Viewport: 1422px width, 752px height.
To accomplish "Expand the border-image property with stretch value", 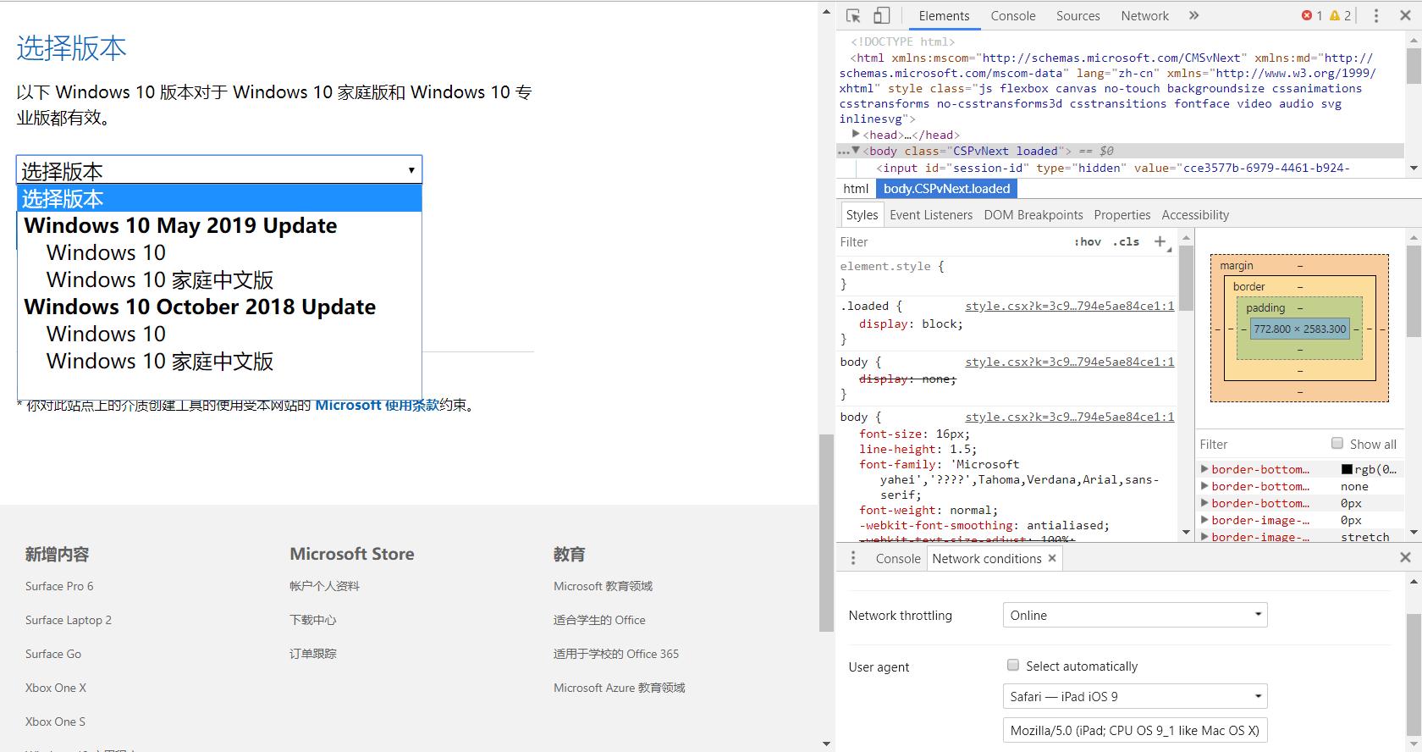I will coord(1204,536).
